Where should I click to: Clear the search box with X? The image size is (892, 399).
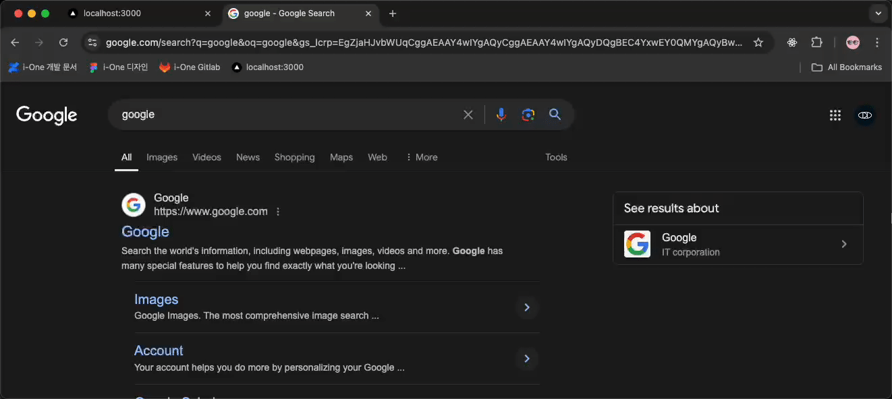(468, 115)
